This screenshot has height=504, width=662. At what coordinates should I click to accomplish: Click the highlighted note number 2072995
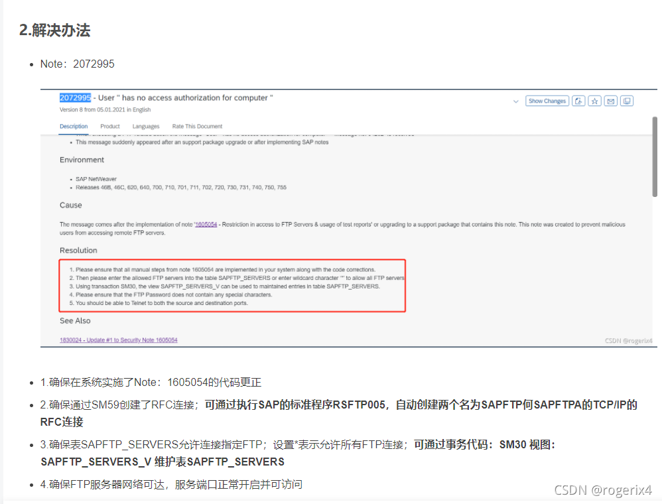[x=75, y=97]
